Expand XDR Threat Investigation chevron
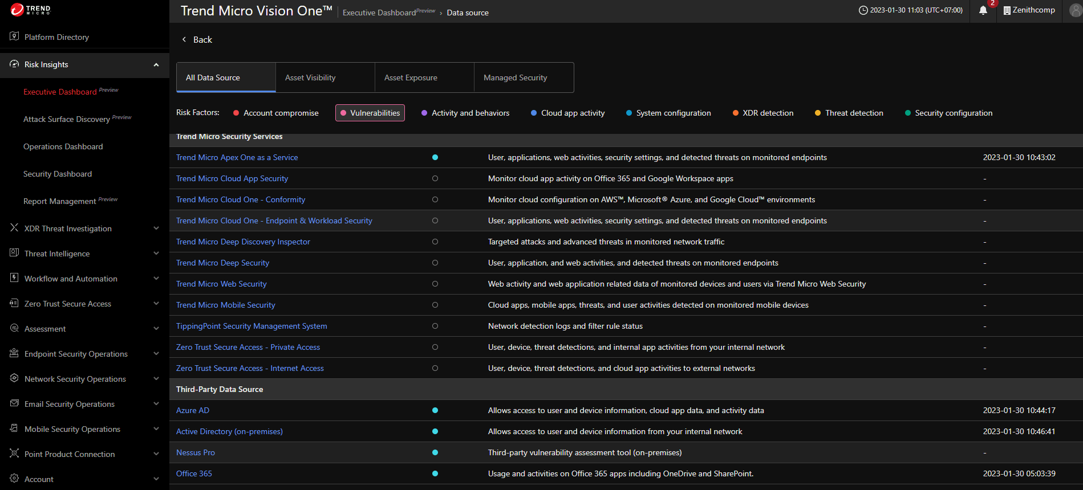1083x490 pixels. (156, 228)
